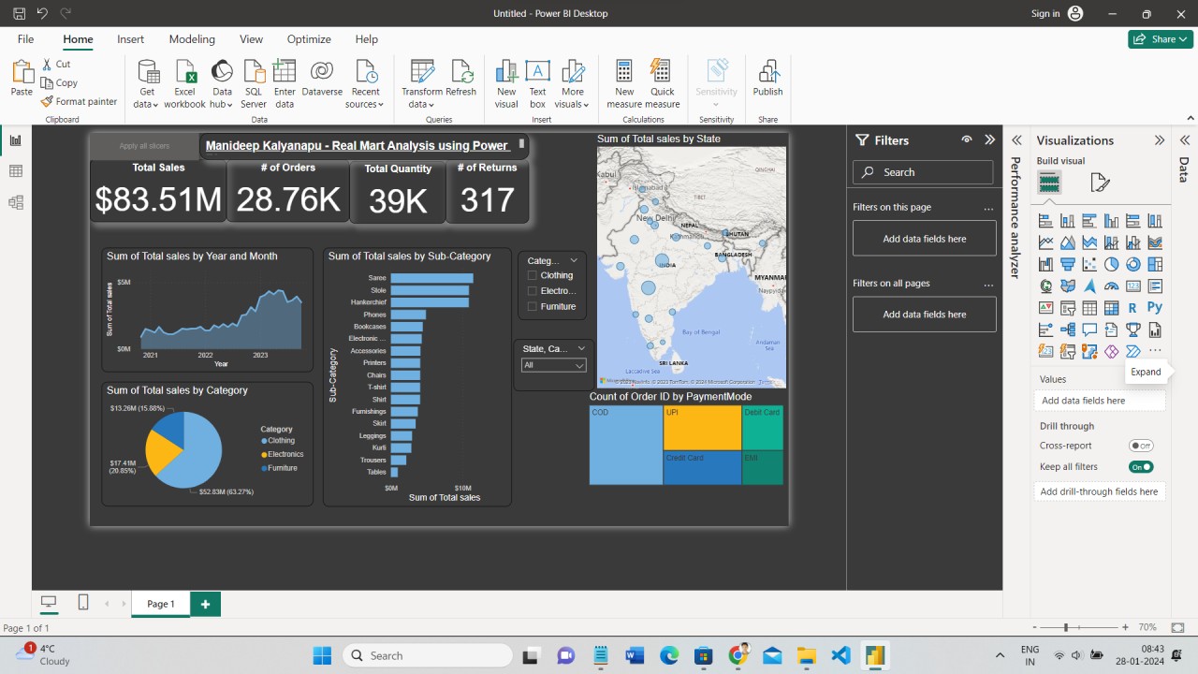Open the Transform data dropdown
This screenshot has height=674, width=1198.
coord(422,84)
